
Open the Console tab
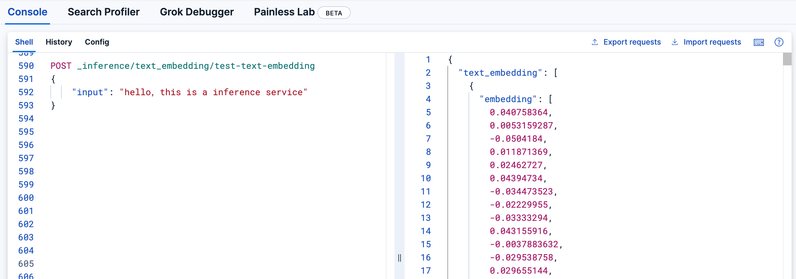point(27,12)
